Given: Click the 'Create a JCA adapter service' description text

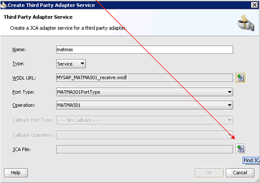Looking at the screenshot, I should click(x=68, y=28).
